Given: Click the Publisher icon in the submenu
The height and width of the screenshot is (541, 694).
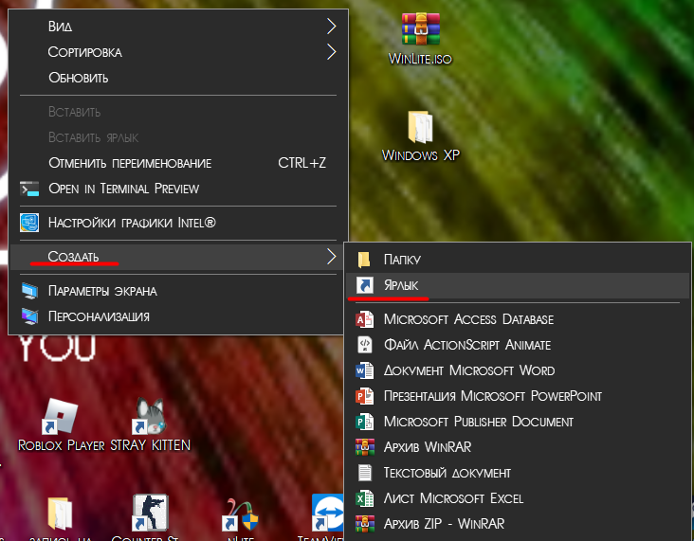Looking at the screenshot, I should click(365, 422).
